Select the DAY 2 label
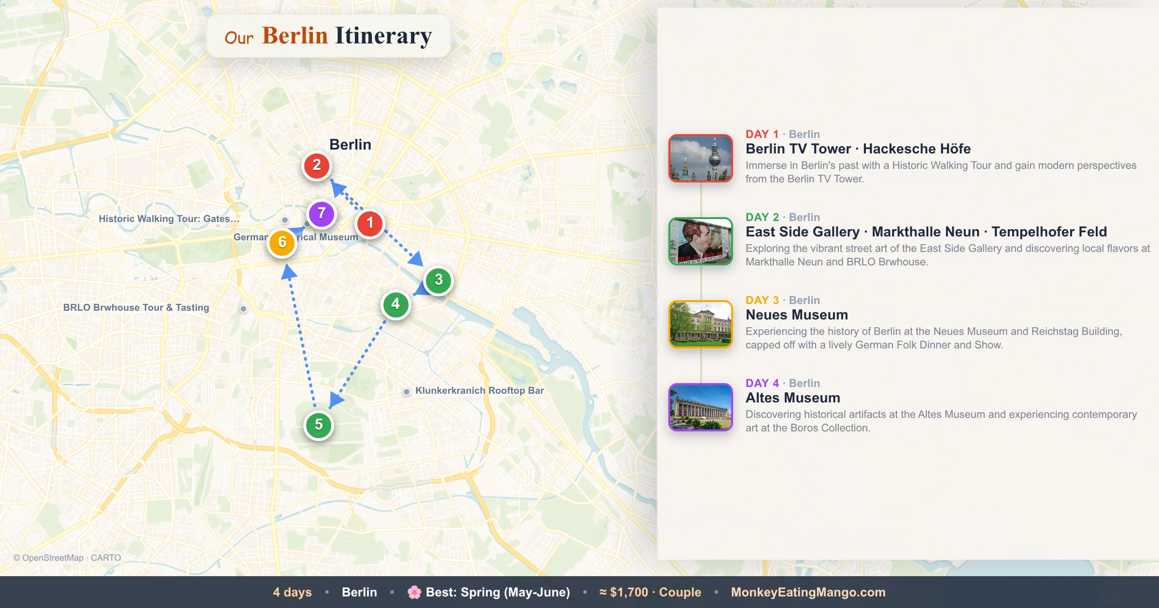The image size is (1159, 608). pyautogui.click(x=762, y=217)
